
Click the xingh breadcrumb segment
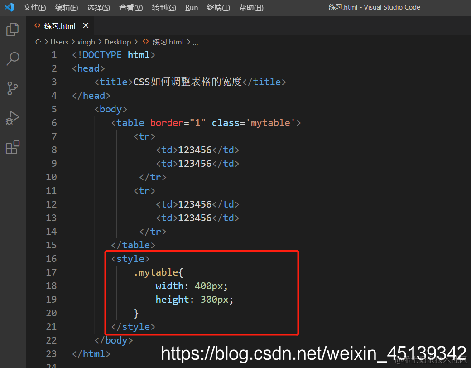coord(86,42)
